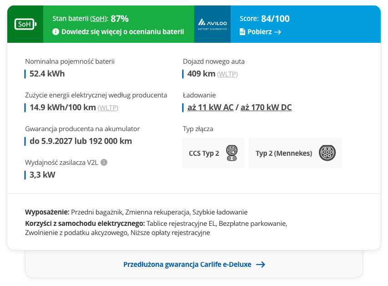
Task: Click the Wydajność zasilacza V2L label
Action: pos(61,163)
